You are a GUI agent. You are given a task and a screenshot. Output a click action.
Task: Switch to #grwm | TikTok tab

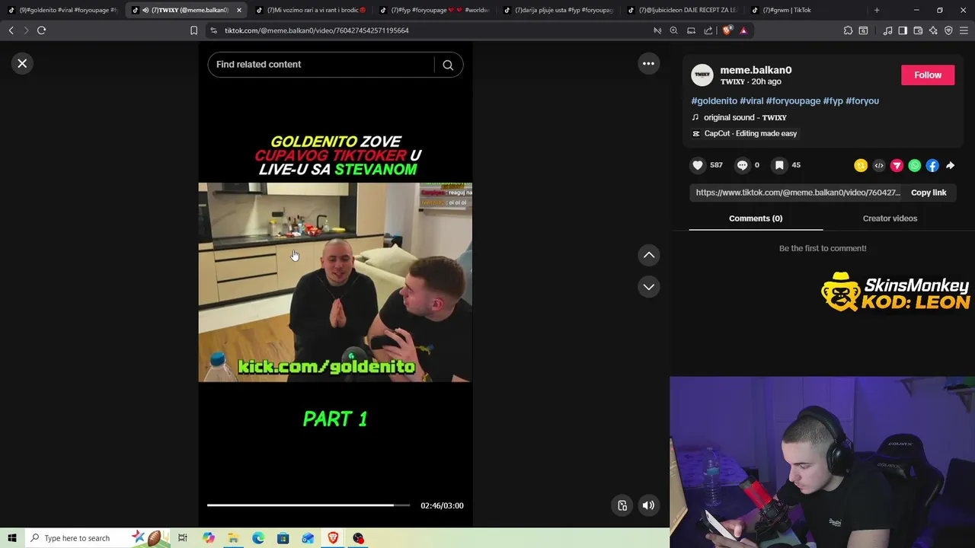point(805,10)
